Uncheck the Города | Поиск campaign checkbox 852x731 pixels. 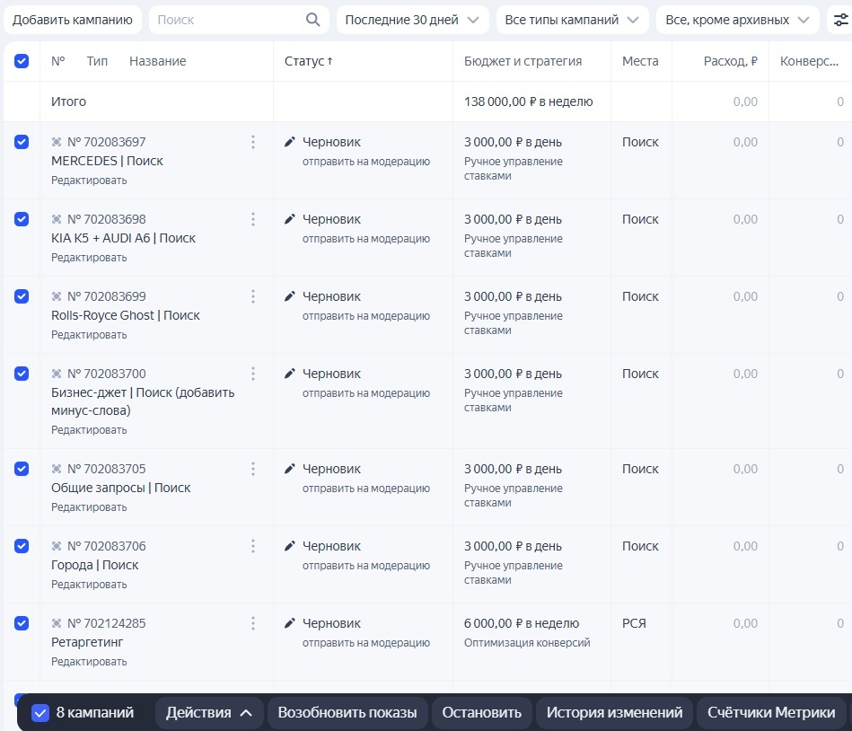pos(22,546)
